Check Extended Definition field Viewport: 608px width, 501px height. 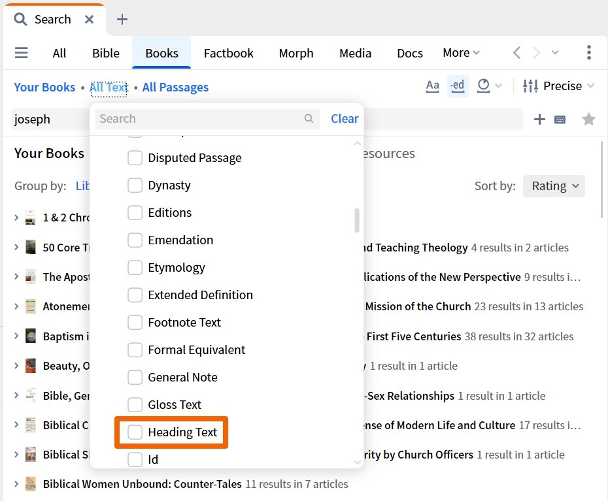pos(135,295)
